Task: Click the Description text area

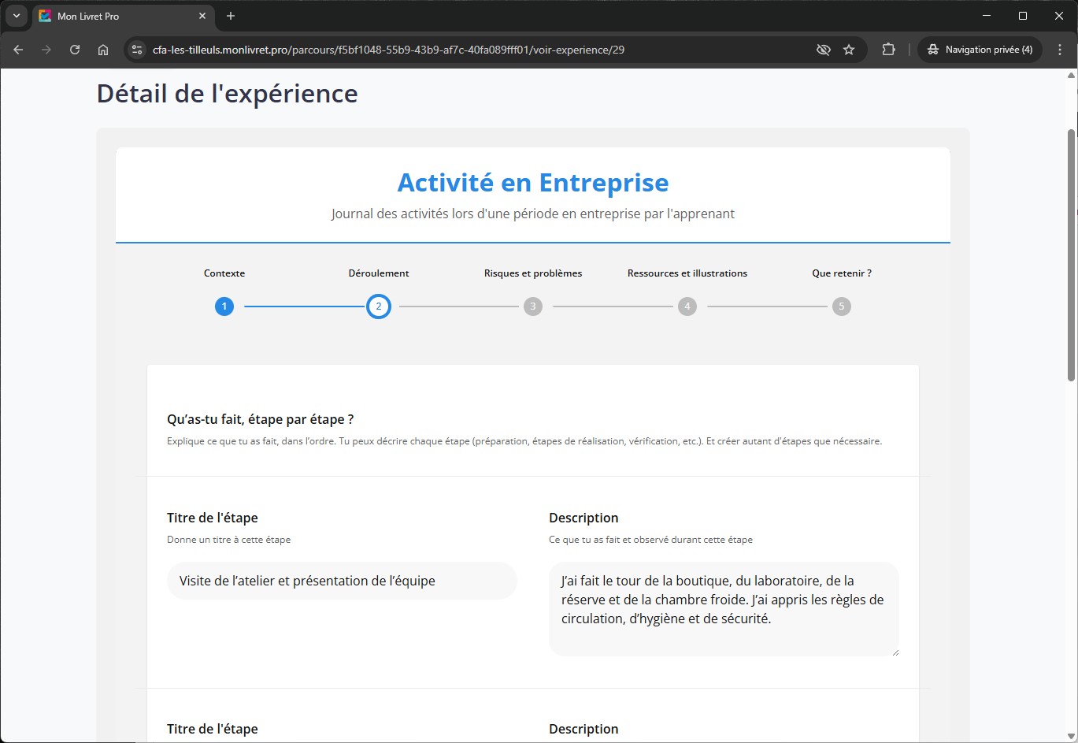Action: (723, 608)
